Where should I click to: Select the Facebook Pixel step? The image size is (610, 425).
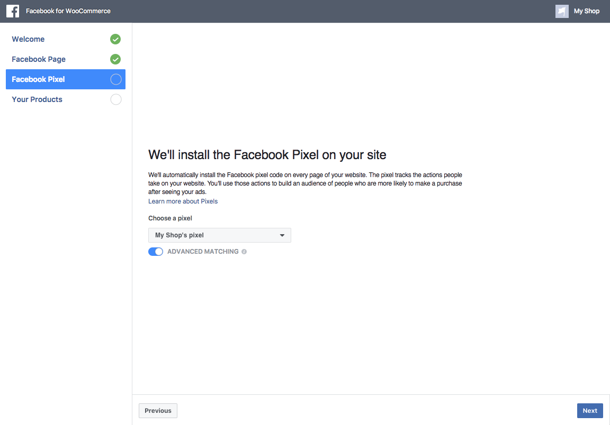pos(65,79)
